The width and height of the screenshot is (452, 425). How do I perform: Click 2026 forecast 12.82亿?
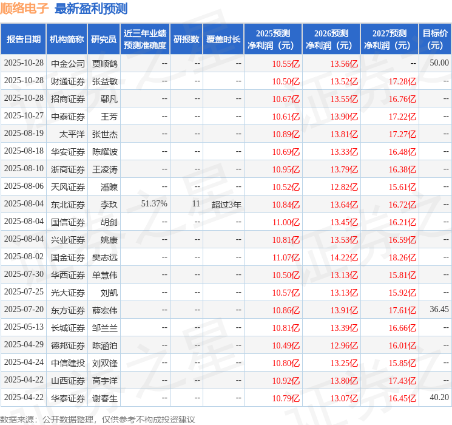point(344,187)
